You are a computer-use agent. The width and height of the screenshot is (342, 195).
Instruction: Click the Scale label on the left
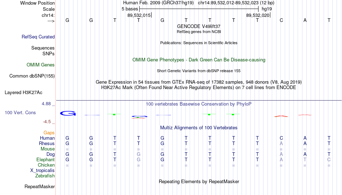point(49,9)
